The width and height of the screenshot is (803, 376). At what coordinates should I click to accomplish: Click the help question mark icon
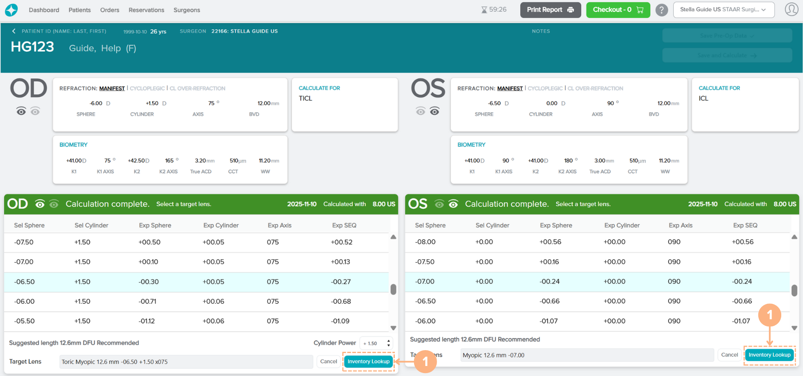pos(661,10)
